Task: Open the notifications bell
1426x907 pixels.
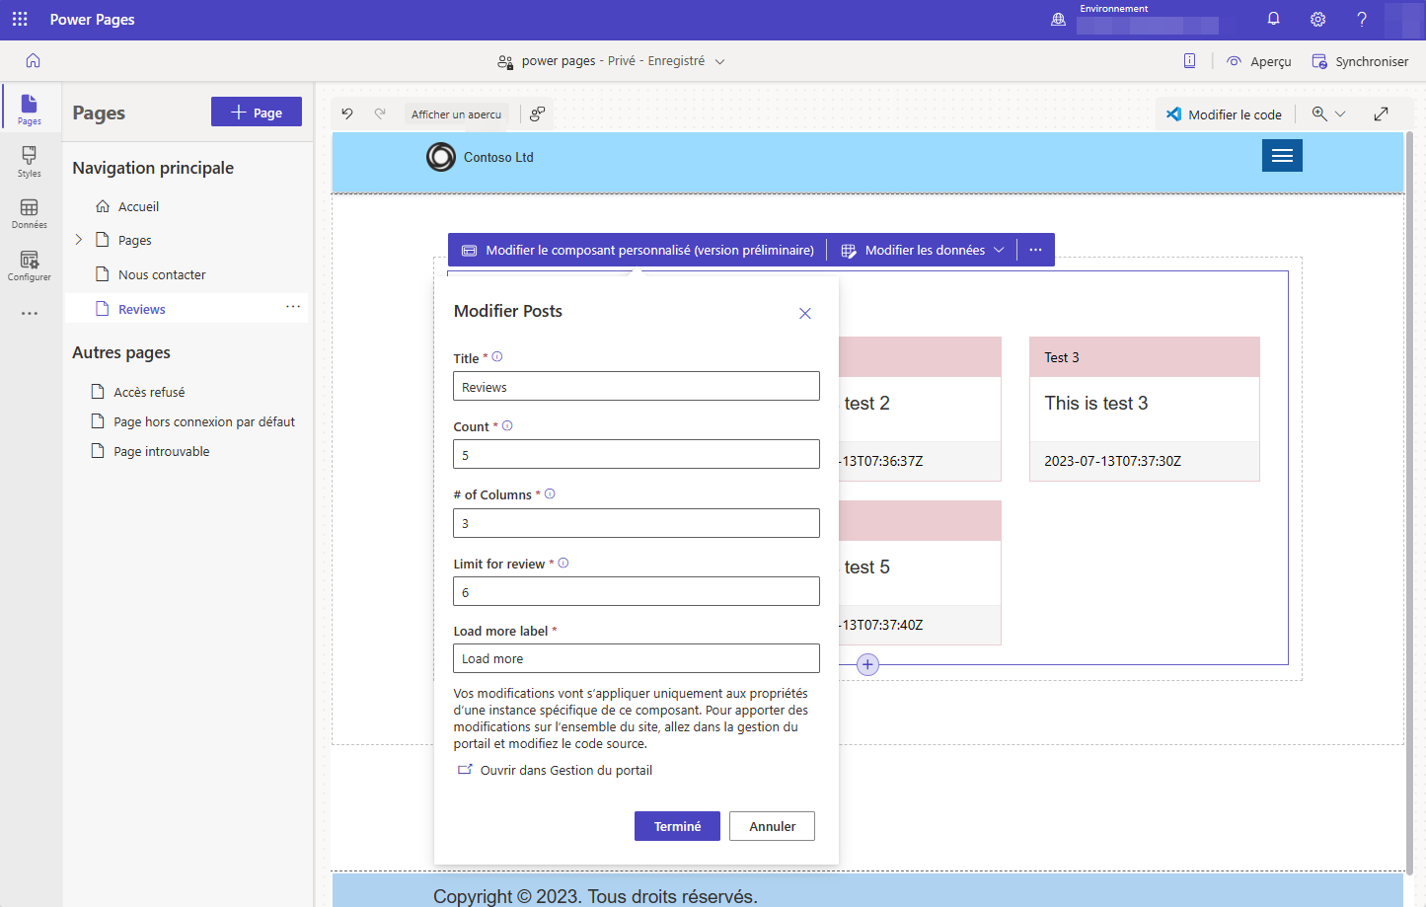Action: [x=1273, y=19]
